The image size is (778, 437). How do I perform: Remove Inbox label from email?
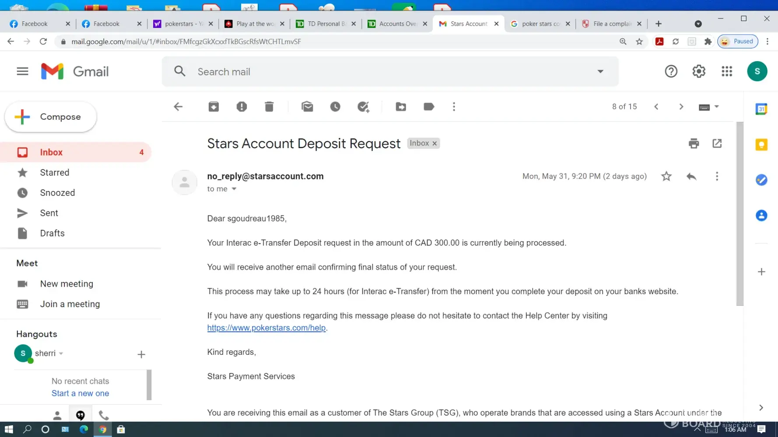435,143
